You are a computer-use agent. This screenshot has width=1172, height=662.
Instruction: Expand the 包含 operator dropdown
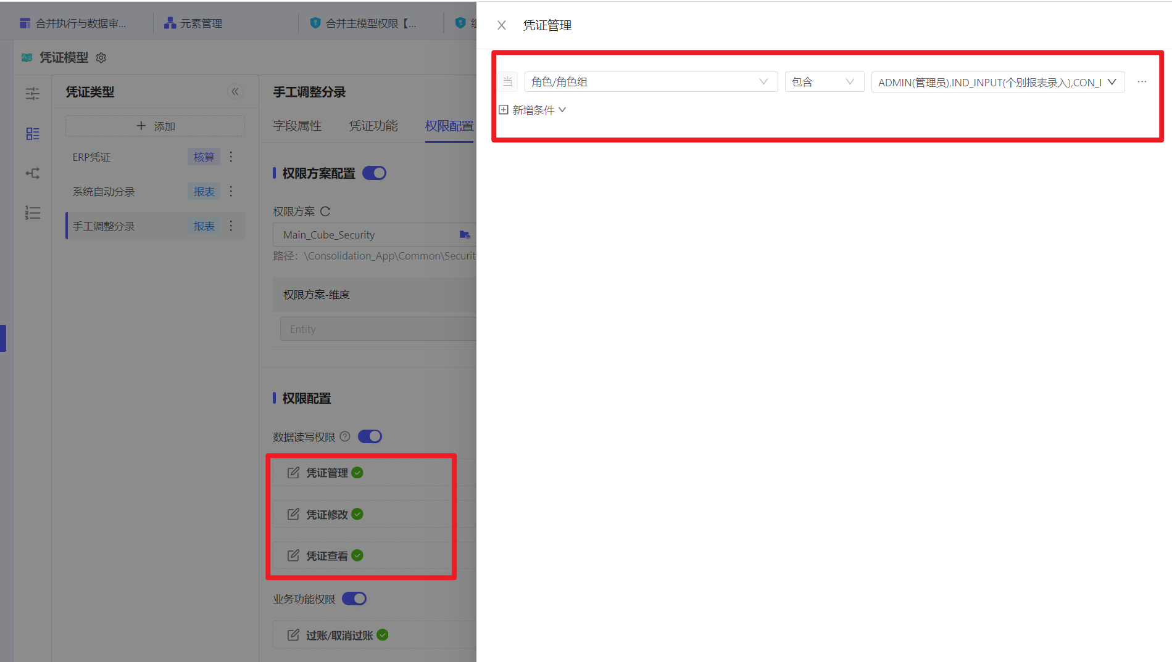(823, 82)
